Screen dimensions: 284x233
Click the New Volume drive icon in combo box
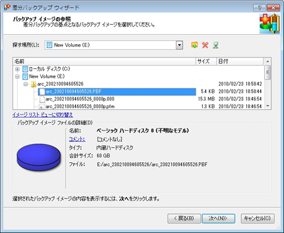click(49, 45)
